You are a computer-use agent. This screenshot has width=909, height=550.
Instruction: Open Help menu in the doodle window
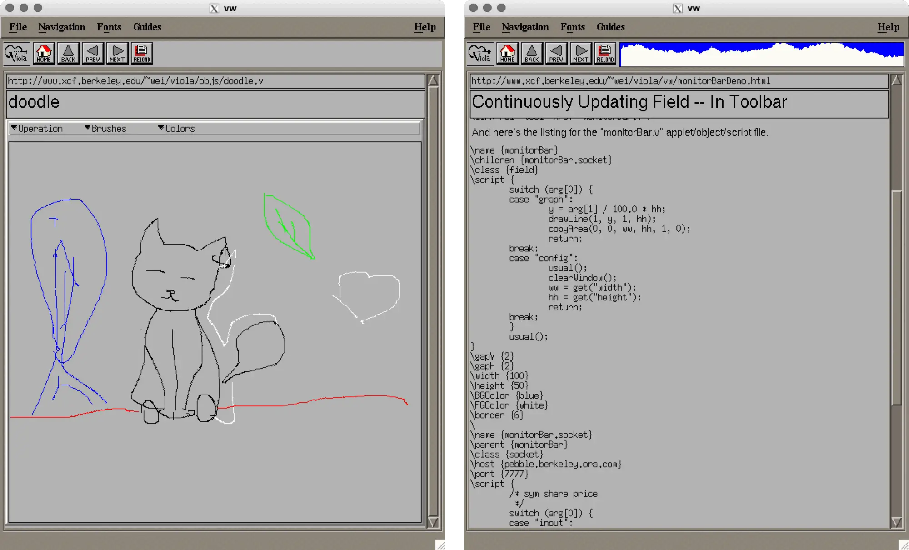coord(425,27)
